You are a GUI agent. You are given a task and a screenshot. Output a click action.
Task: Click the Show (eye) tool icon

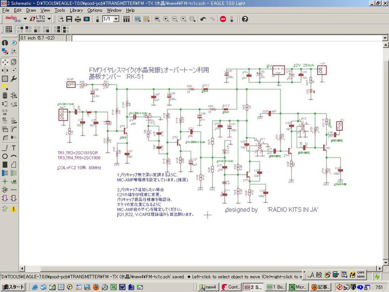point(13,43)
